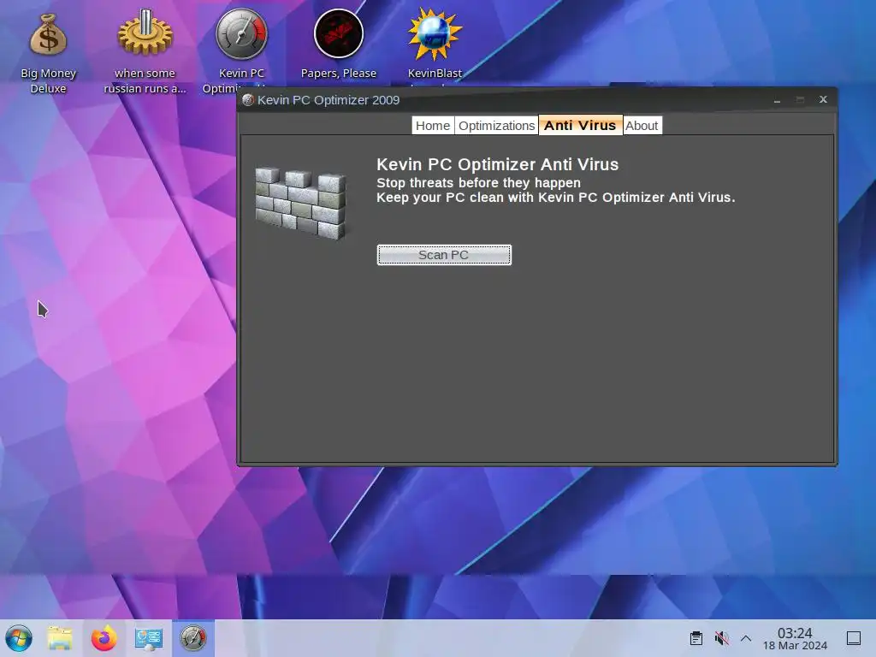Click 'Keep your PC clean' text line

click(x=556, y=198)
